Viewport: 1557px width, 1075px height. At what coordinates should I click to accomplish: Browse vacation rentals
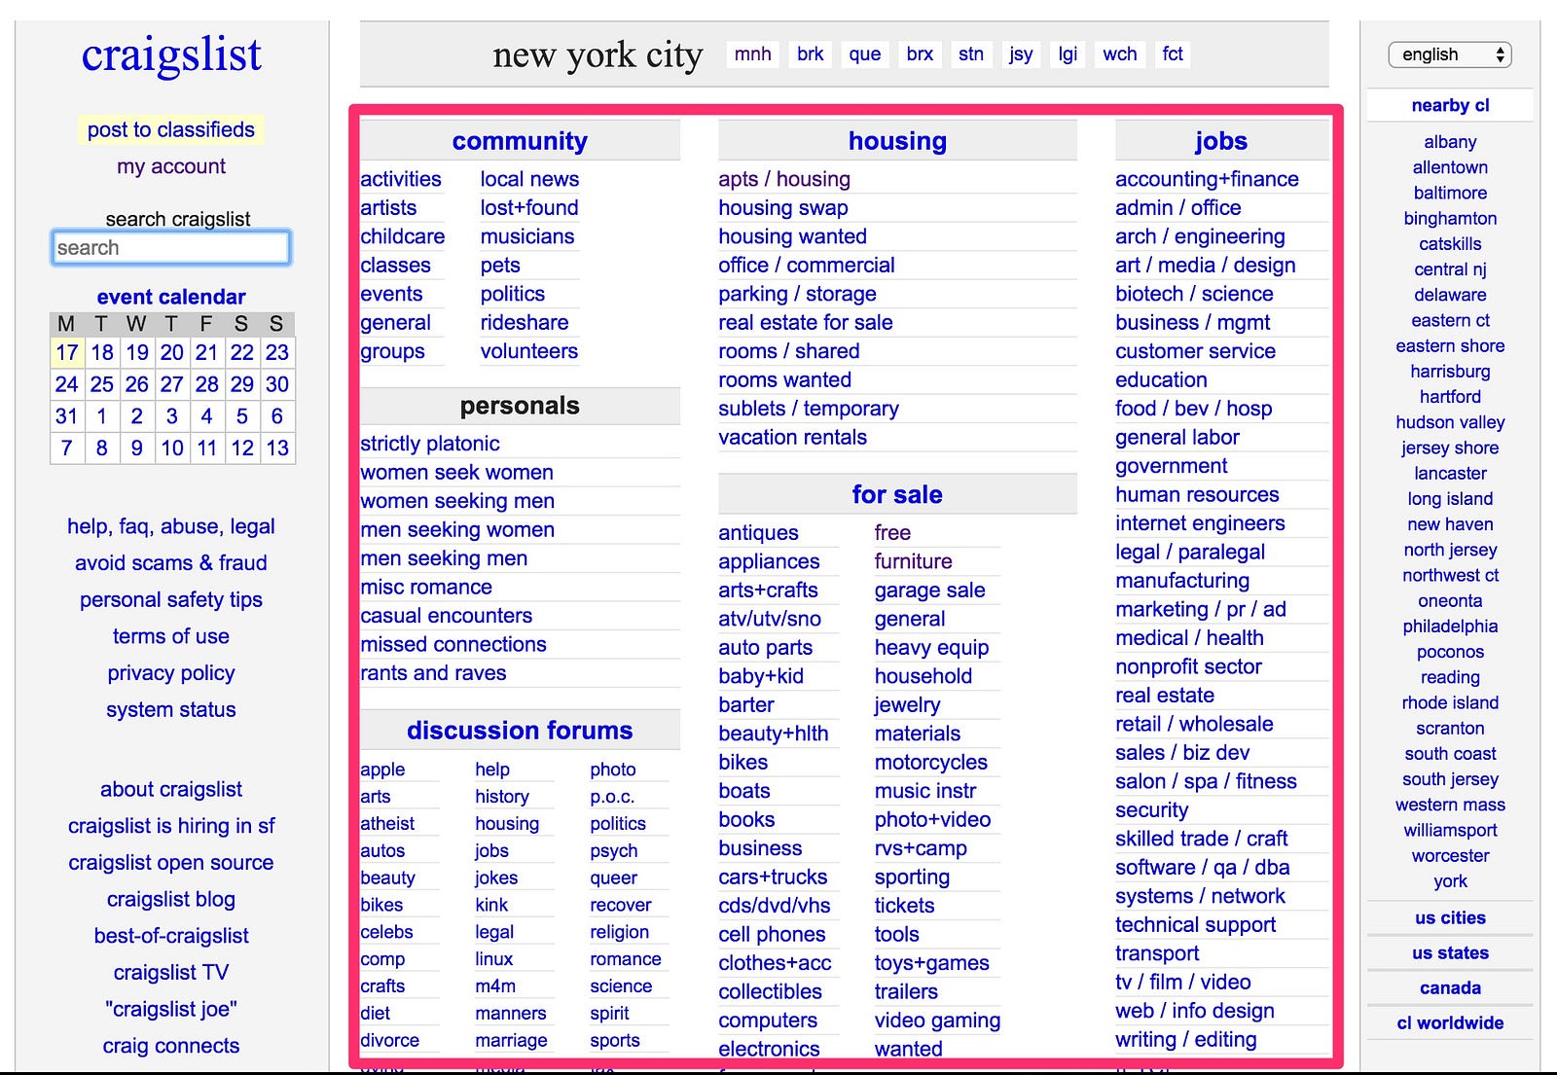pos(793,437)
